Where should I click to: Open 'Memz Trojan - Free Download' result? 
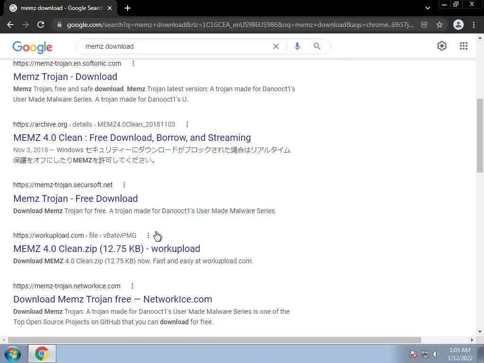tap(75, 199)
